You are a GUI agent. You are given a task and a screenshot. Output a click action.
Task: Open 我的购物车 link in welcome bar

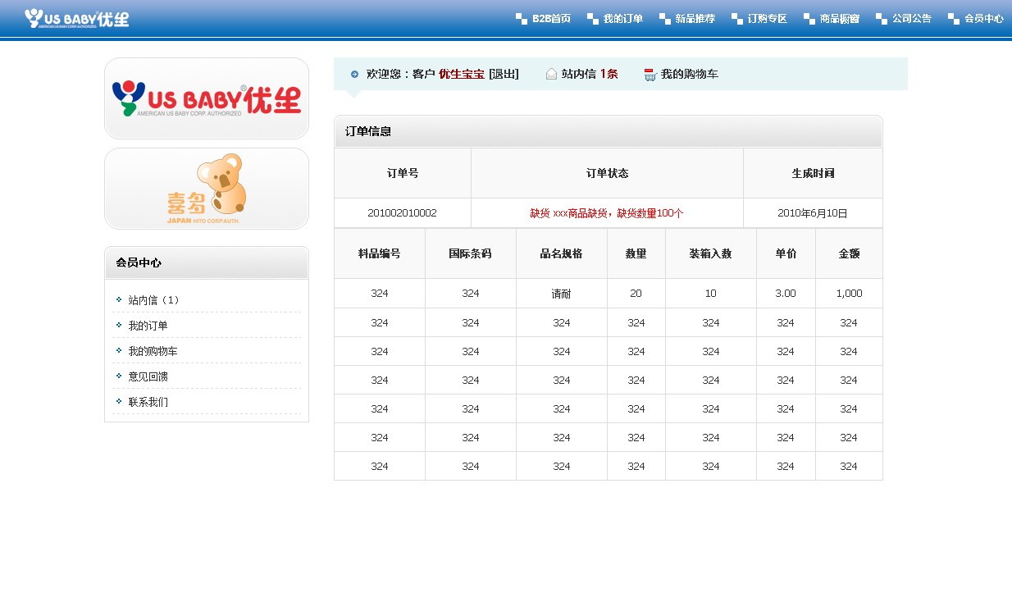click(x=689, y=74)
